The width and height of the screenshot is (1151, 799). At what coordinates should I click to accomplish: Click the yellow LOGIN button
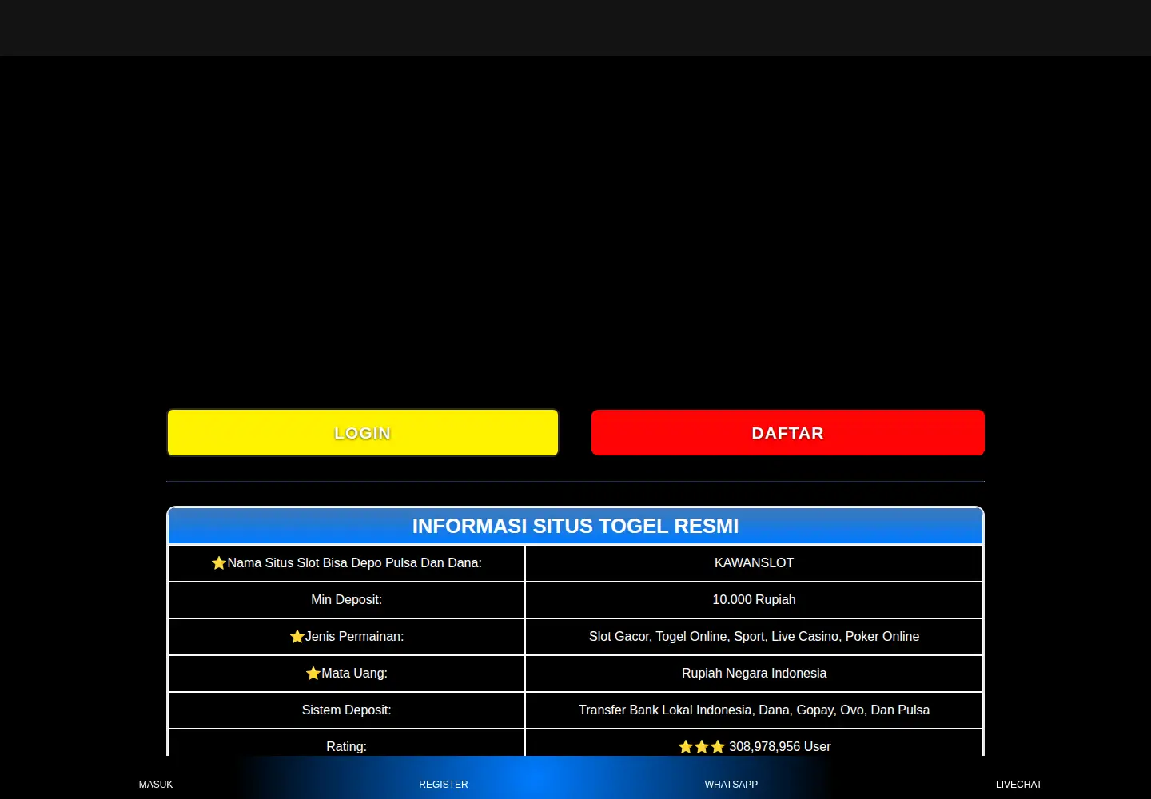pos(363,433)
